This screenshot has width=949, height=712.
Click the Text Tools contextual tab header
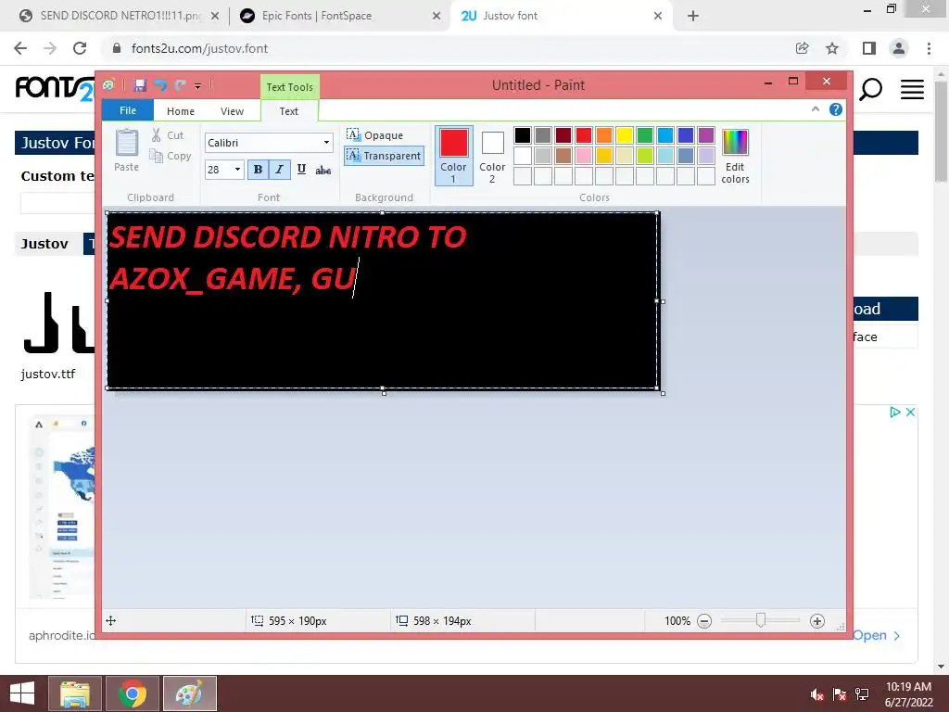click(290, 86)
